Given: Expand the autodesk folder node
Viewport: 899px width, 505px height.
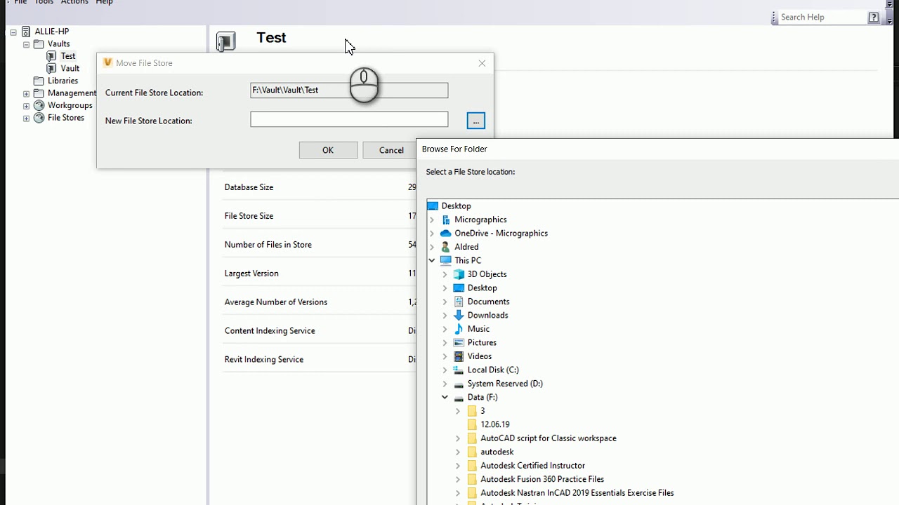Looking at the screenshot, I should [458, 452].
